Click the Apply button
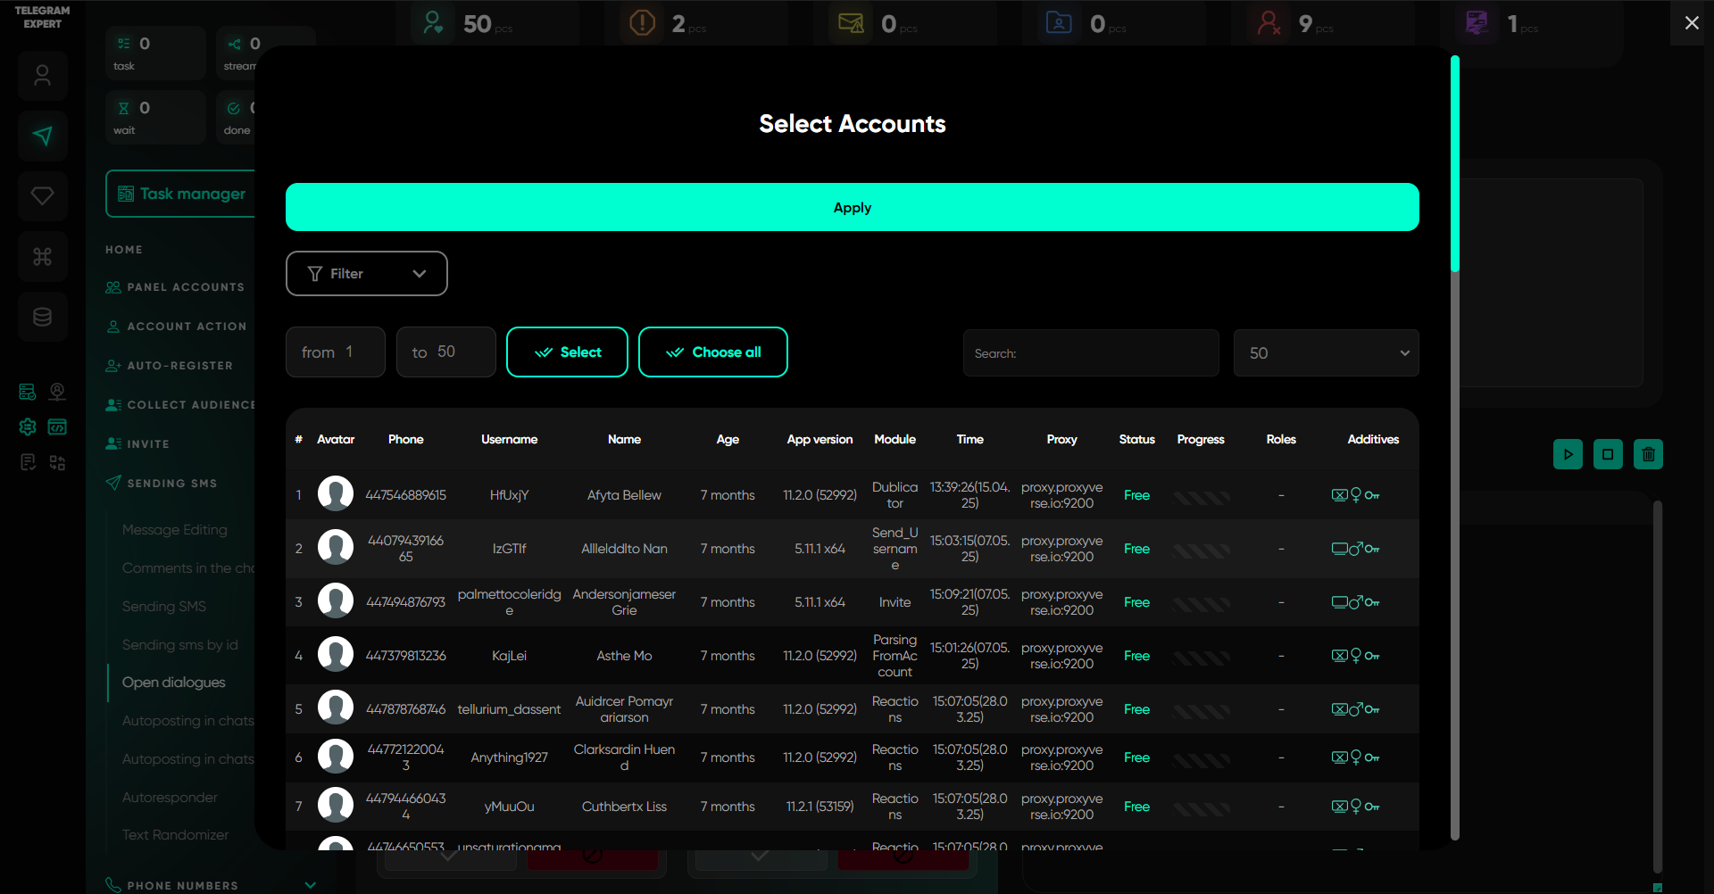The image size is (1714, 894). click(x=852, y=208)
